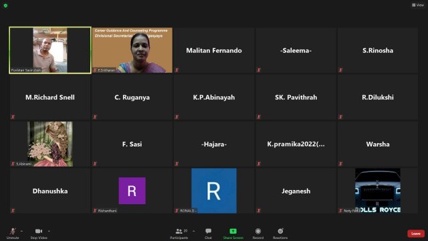The height and width of the screenshot is (241, 428).
Task: Select the R.Dilukshi participant tile
Action: tap(378, 97)
